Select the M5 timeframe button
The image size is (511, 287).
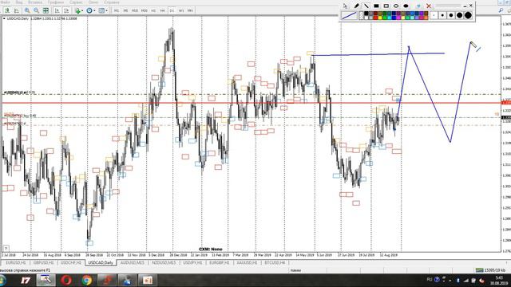tap(125, 10)
